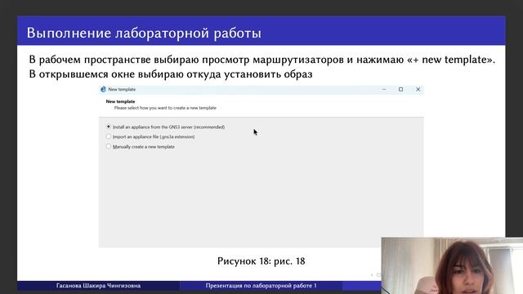Click the bold 'New template' heading text
The image size is (523, 294).
tap(120, 101)
